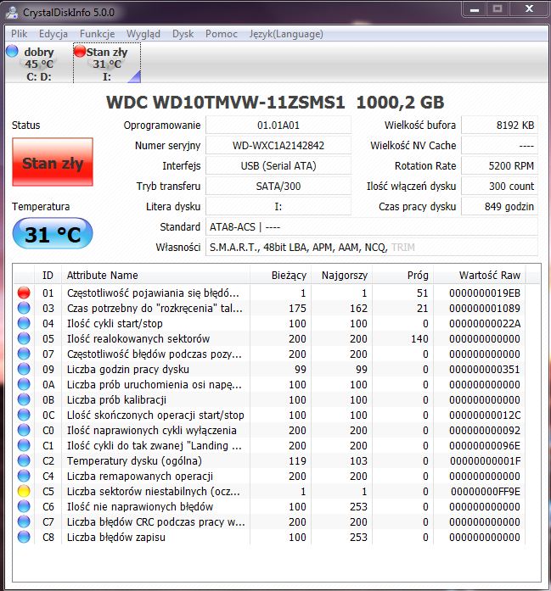Open the Plik menu
This screenshot has width=551, height=591.
point(19,34)
